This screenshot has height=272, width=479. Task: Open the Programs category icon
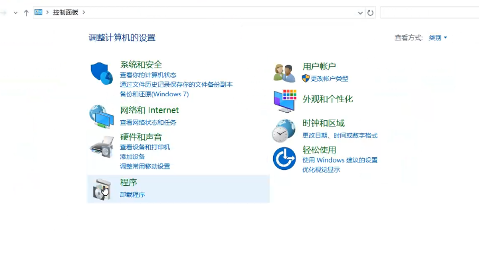pos(101,189)
